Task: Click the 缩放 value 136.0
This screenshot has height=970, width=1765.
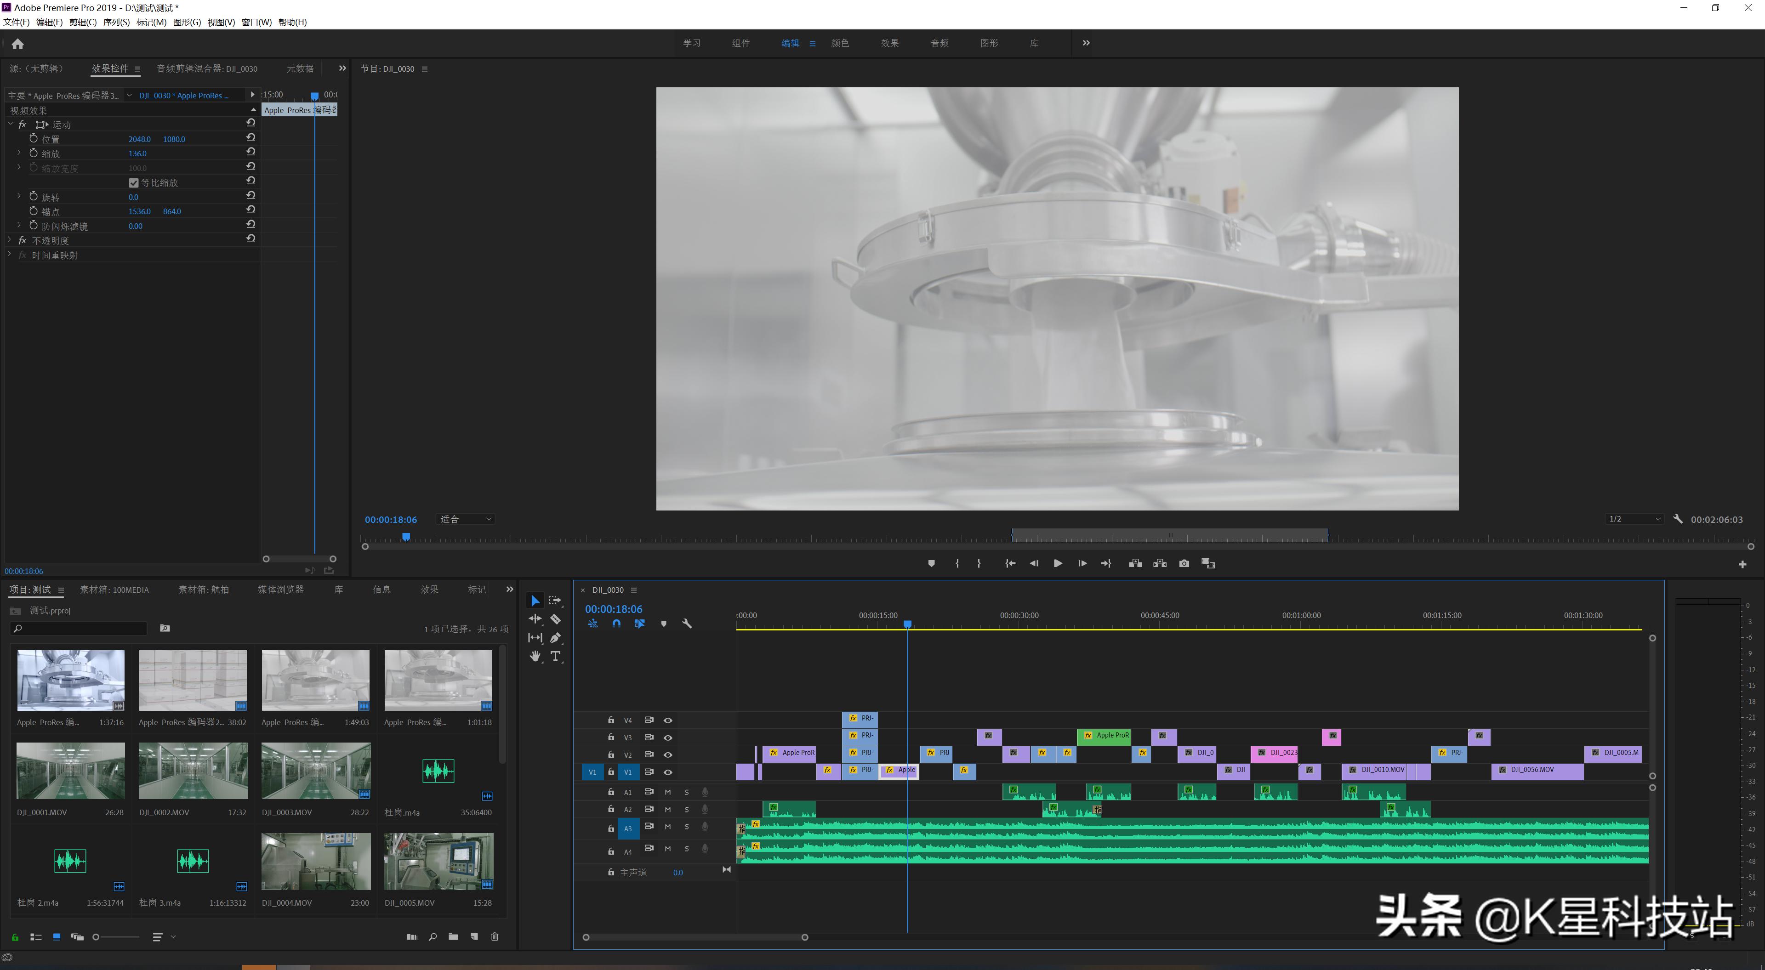Action: coord(138,153)
